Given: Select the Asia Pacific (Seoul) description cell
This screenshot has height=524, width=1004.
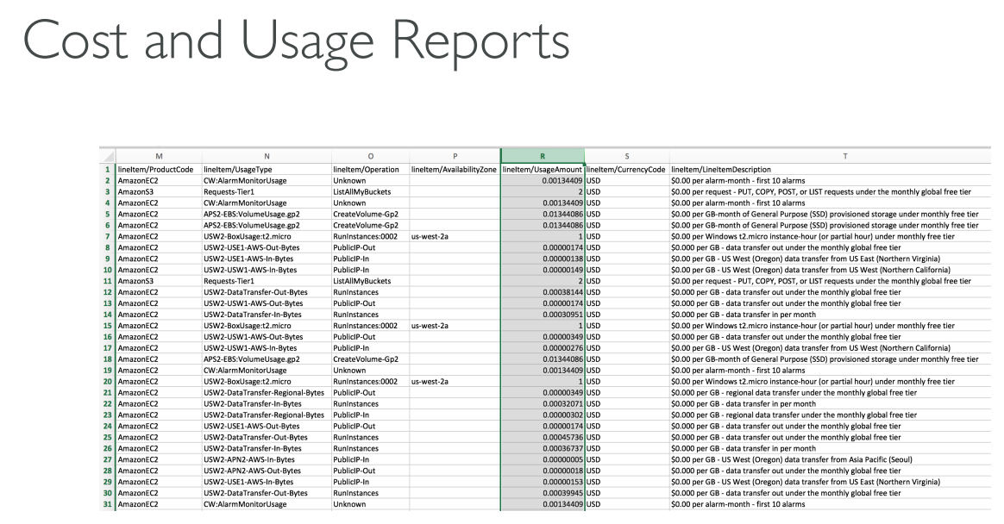Looking at the screenshot, I should [818, 460].
